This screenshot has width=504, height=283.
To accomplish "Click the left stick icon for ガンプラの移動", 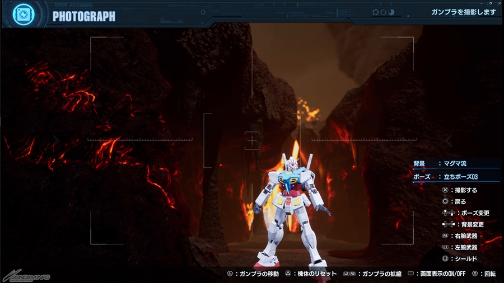I will pyautogui.click(x=230, y=273).
